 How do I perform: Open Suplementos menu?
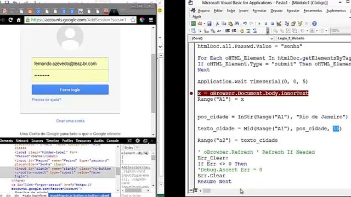click(336, 10)
